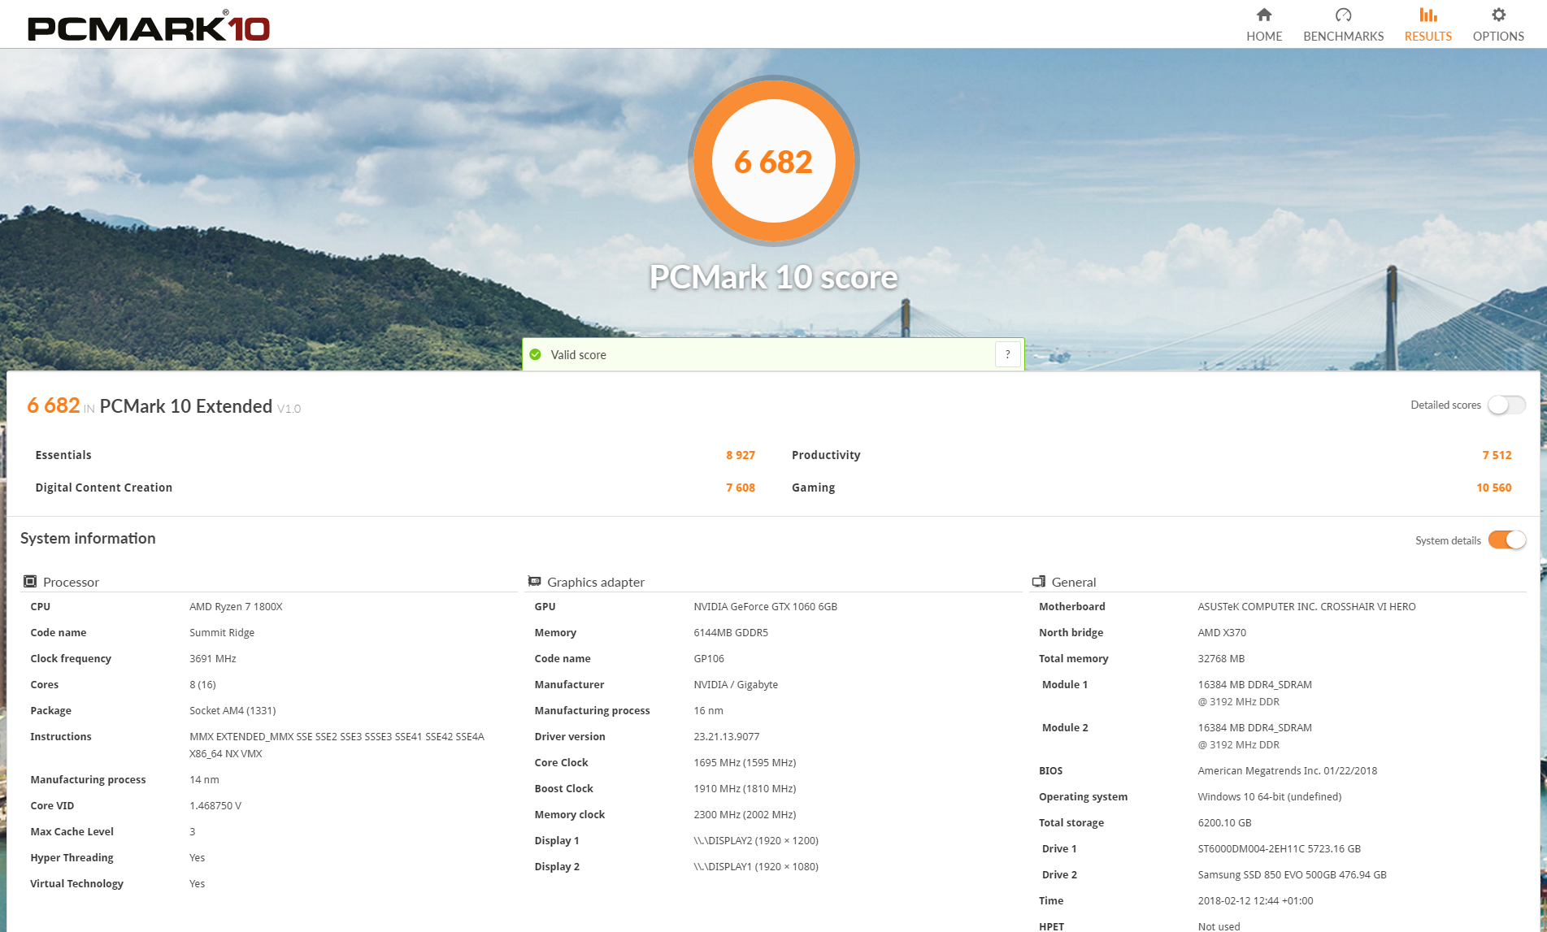
Task: Select Drive 1 ST6000DM004 value
Action: click(1279, 849)
